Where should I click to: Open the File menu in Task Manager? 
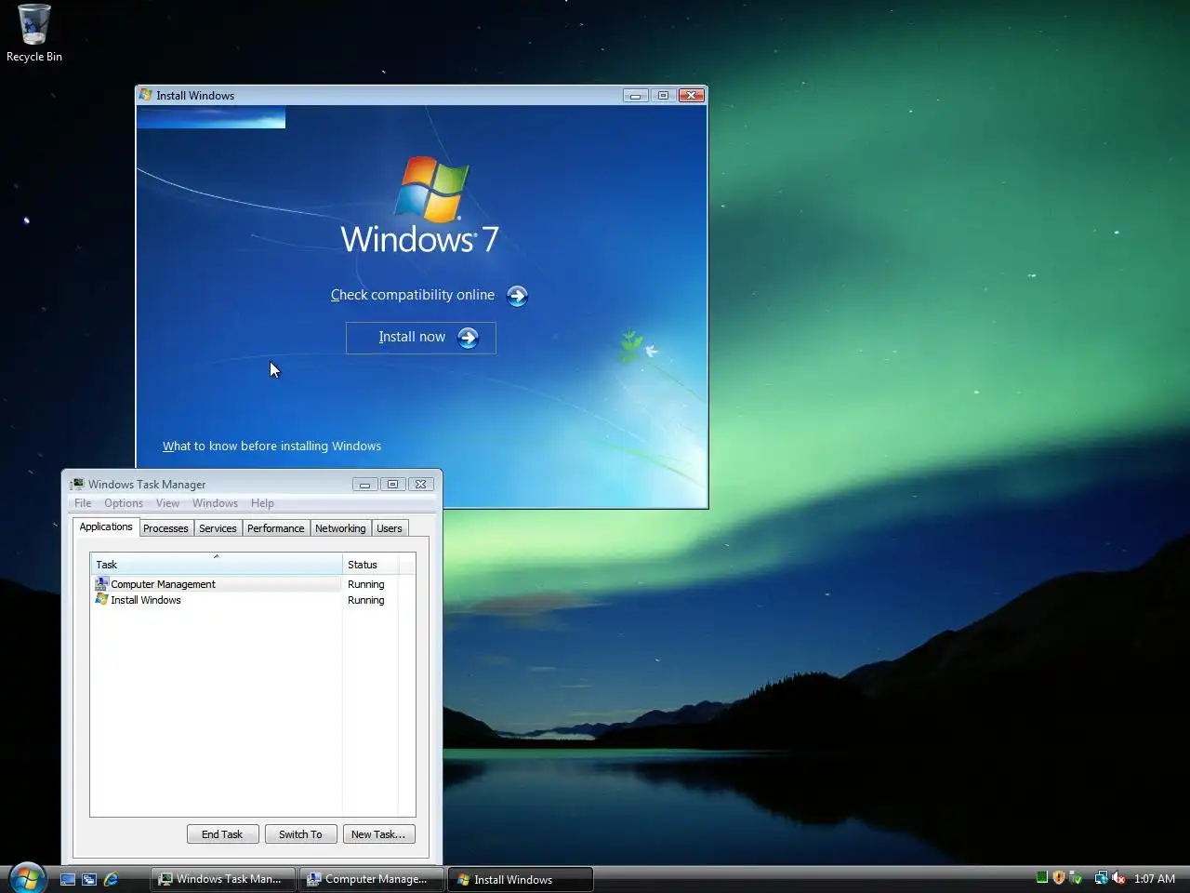coord(83,503)
